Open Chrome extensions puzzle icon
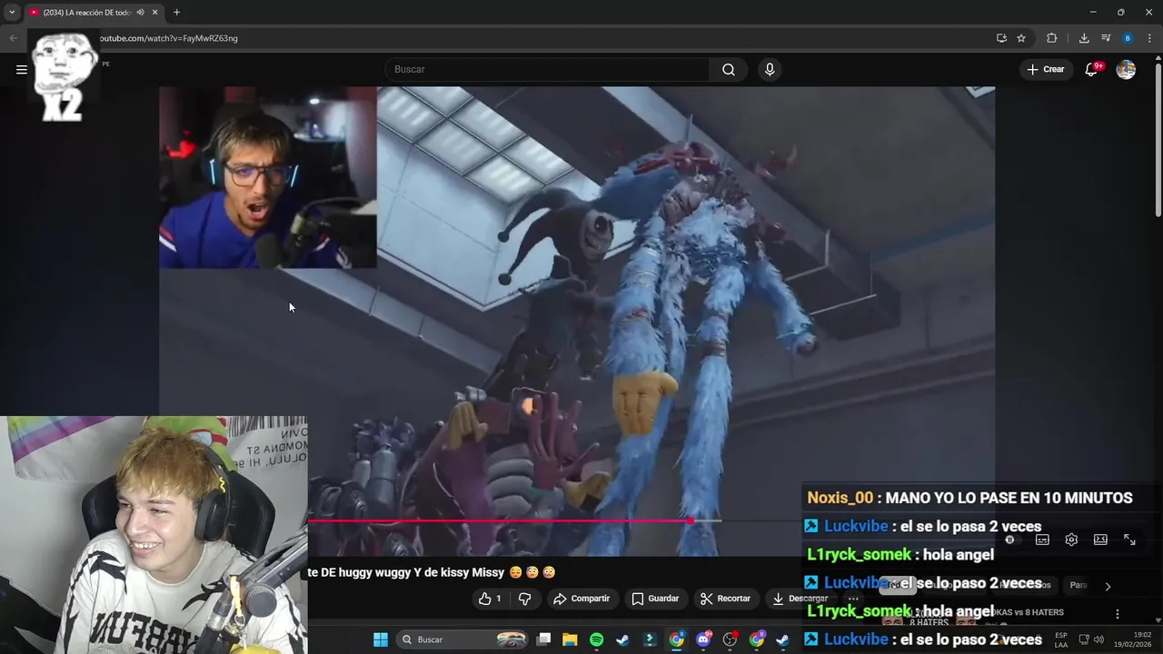Screen dimensions: 1163x654 click(x=1052, y=38)
